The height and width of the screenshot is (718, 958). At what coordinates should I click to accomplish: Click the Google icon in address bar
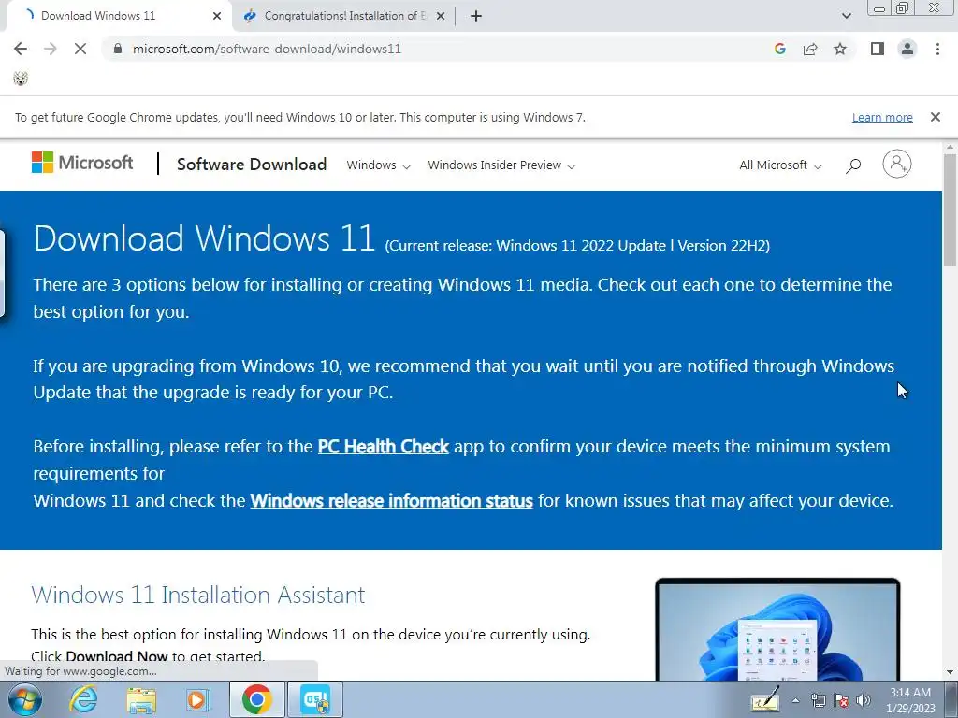pyautogui.click(x=779, y=49)
